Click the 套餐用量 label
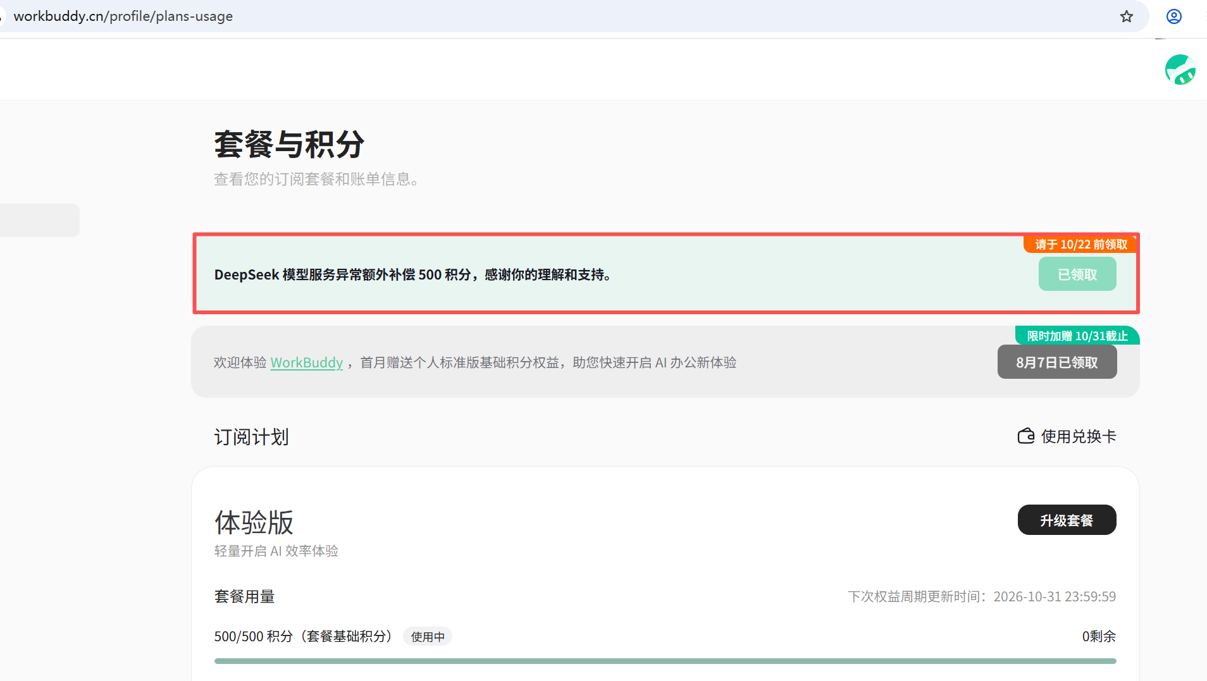Screen dimensions: 1207x681 [244, 596]
